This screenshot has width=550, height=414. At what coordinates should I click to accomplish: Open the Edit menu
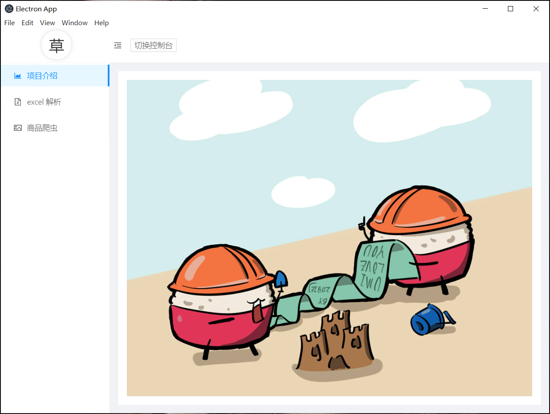pos(27,23)
